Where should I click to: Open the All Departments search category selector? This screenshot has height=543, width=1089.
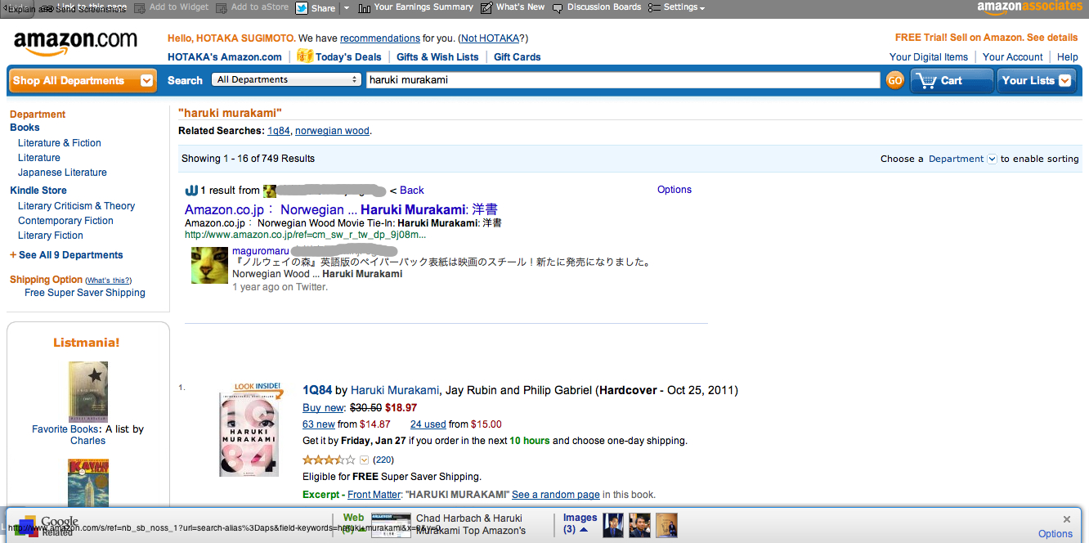286,79
